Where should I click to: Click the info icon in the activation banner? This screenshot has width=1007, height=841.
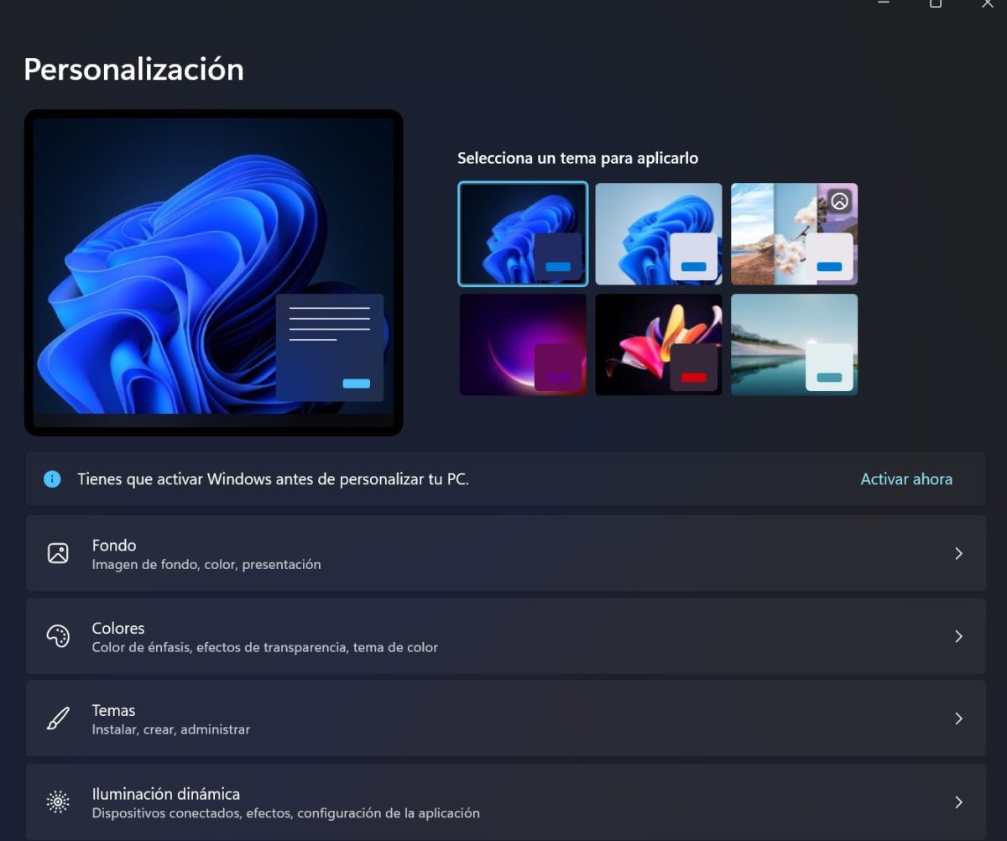coord(52,478)
